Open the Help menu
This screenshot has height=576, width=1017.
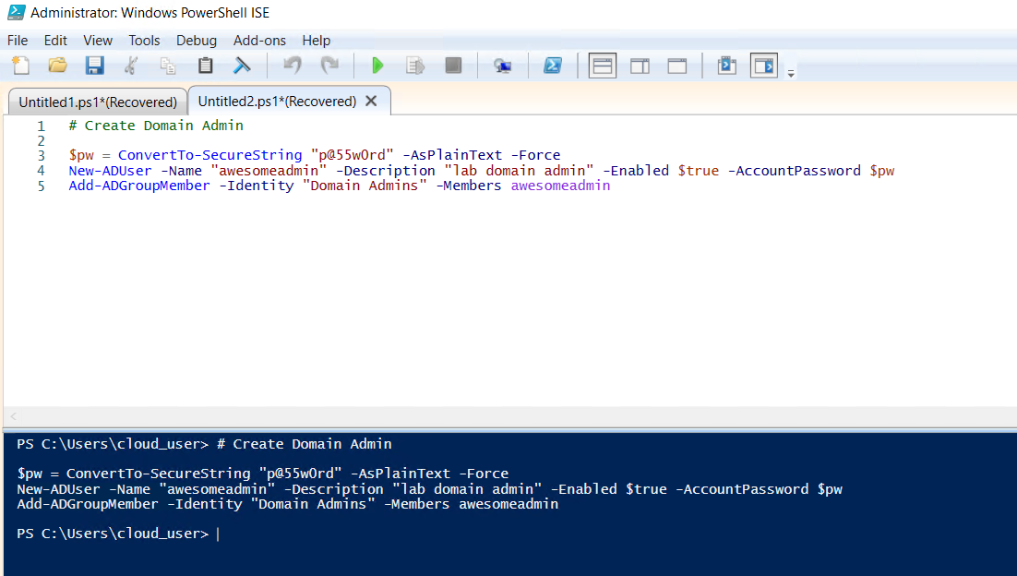(316, 41)
